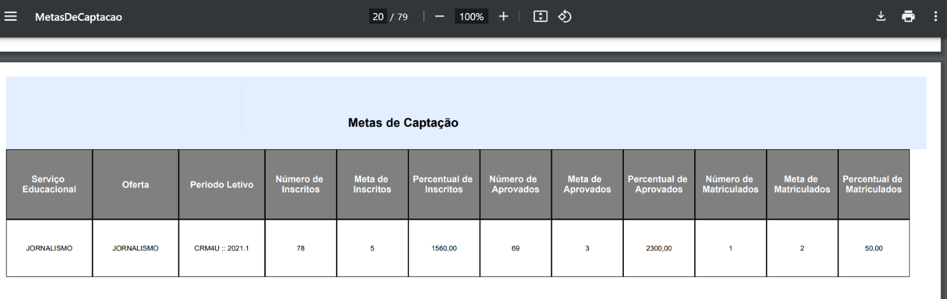The height and width of the screenshot is (299, 947).
Task: Click the 1560,00 percentage cell
Action: 444,248
